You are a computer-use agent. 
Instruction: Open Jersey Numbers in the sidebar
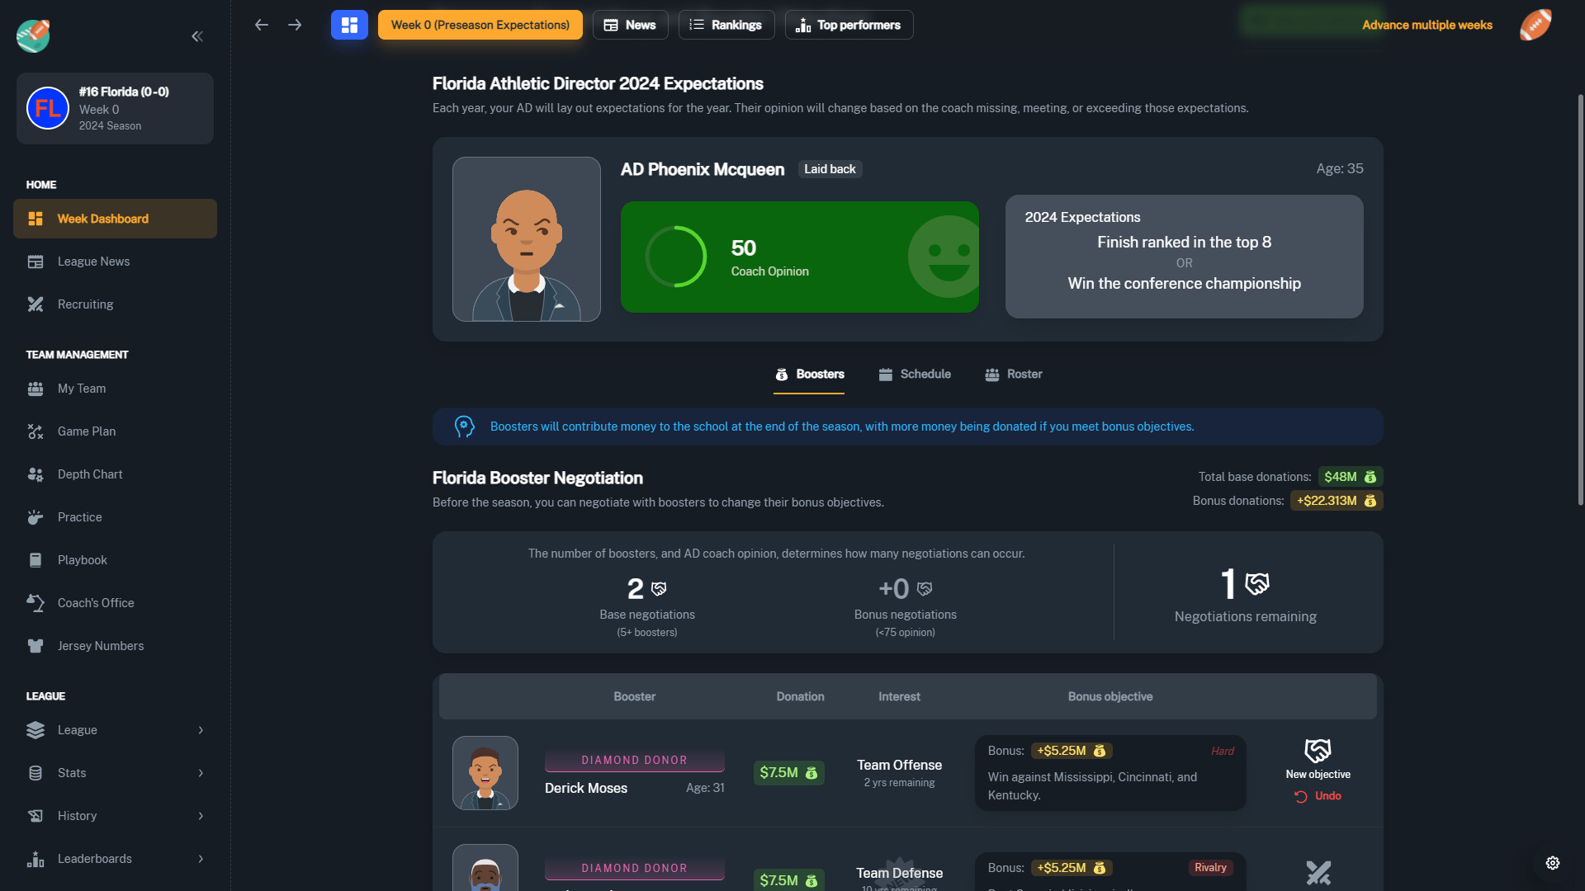tap(101, 645)
